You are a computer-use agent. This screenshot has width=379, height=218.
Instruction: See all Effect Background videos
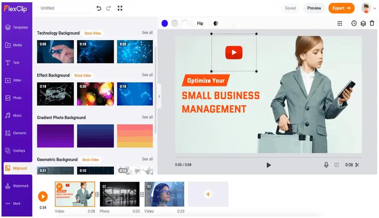[x=147, y=75]
